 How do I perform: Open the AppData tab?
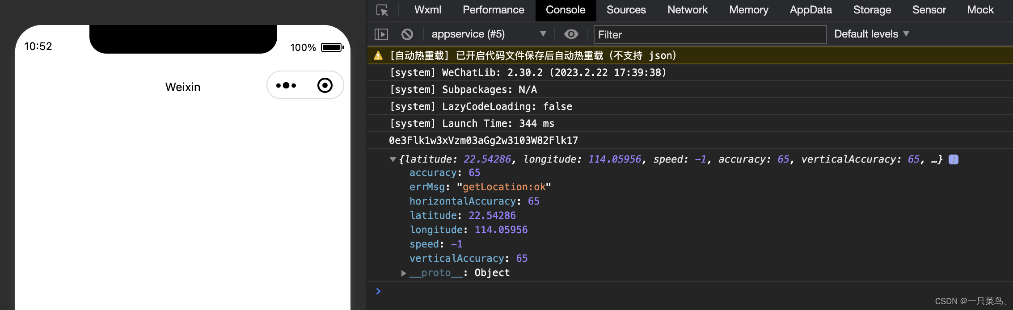[810, 10]
